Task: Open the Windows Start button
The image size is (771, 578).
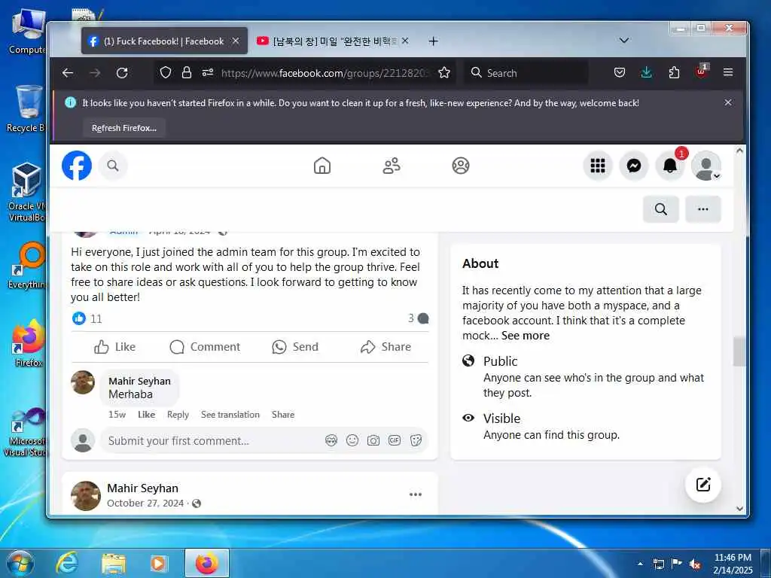Action: 20,563
